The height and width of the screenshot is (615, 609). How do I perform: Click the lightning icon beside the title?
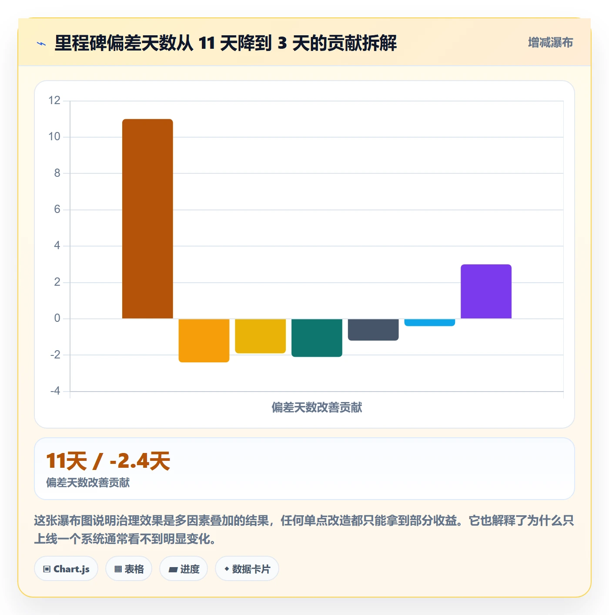(41, 44)
